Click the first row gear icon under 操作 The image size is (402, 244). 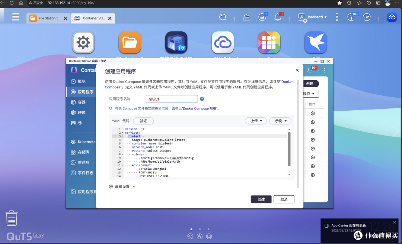tap(313, 113)
